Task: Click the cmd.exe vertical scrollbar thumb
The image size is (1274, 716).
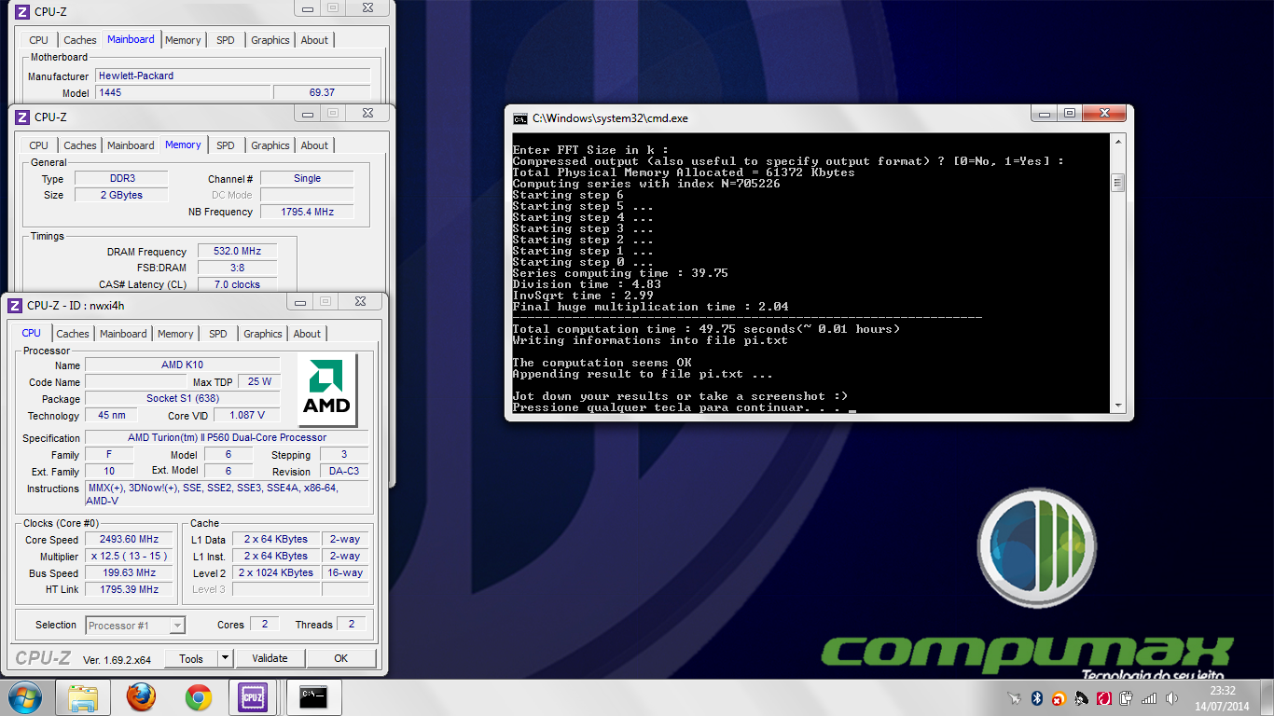Action: pos(1117,183)
